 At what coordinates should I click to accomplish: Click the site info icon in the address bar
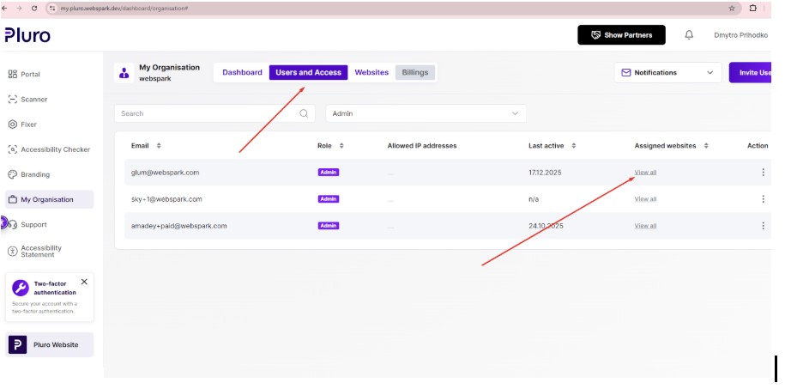52,9
